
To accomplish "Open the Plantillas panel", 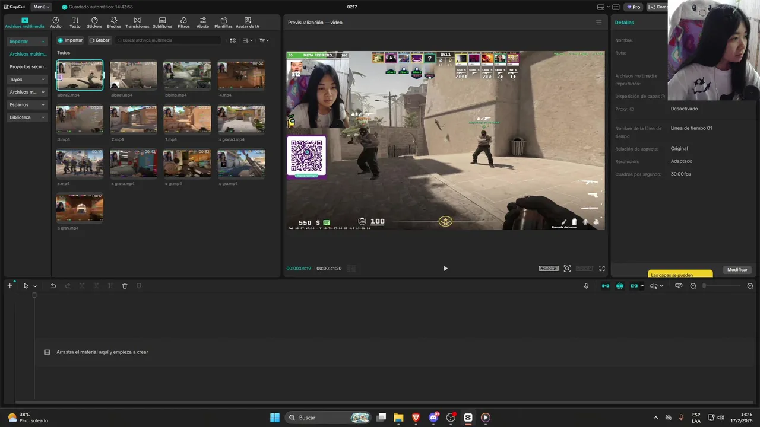I will (x=223, y=23).
